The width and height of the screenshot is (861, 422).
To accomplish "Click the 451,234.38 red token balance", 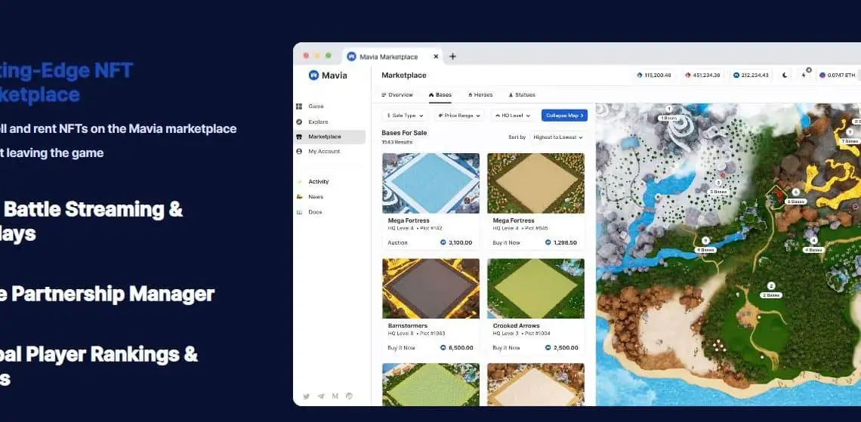I will coord(702,75).
